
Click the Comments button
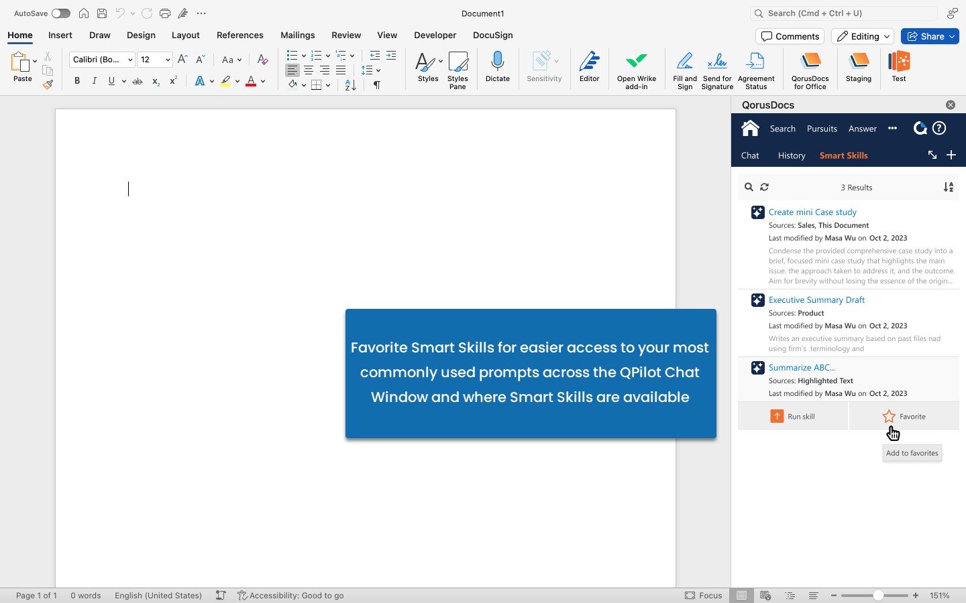790,36
